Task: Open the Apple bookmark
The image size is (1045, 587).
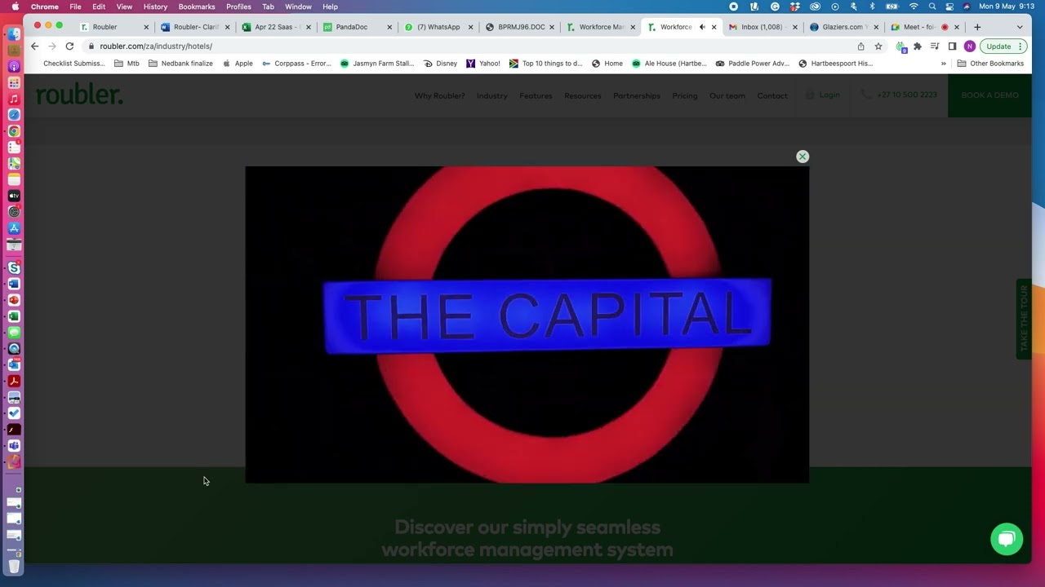Action: click(238, 64)
